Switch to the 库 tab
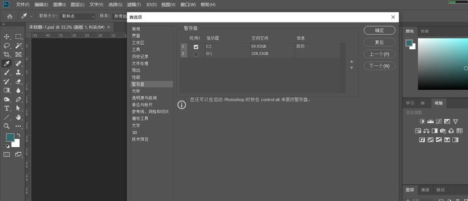Viewport: 468px width, 201px height. 423,103
